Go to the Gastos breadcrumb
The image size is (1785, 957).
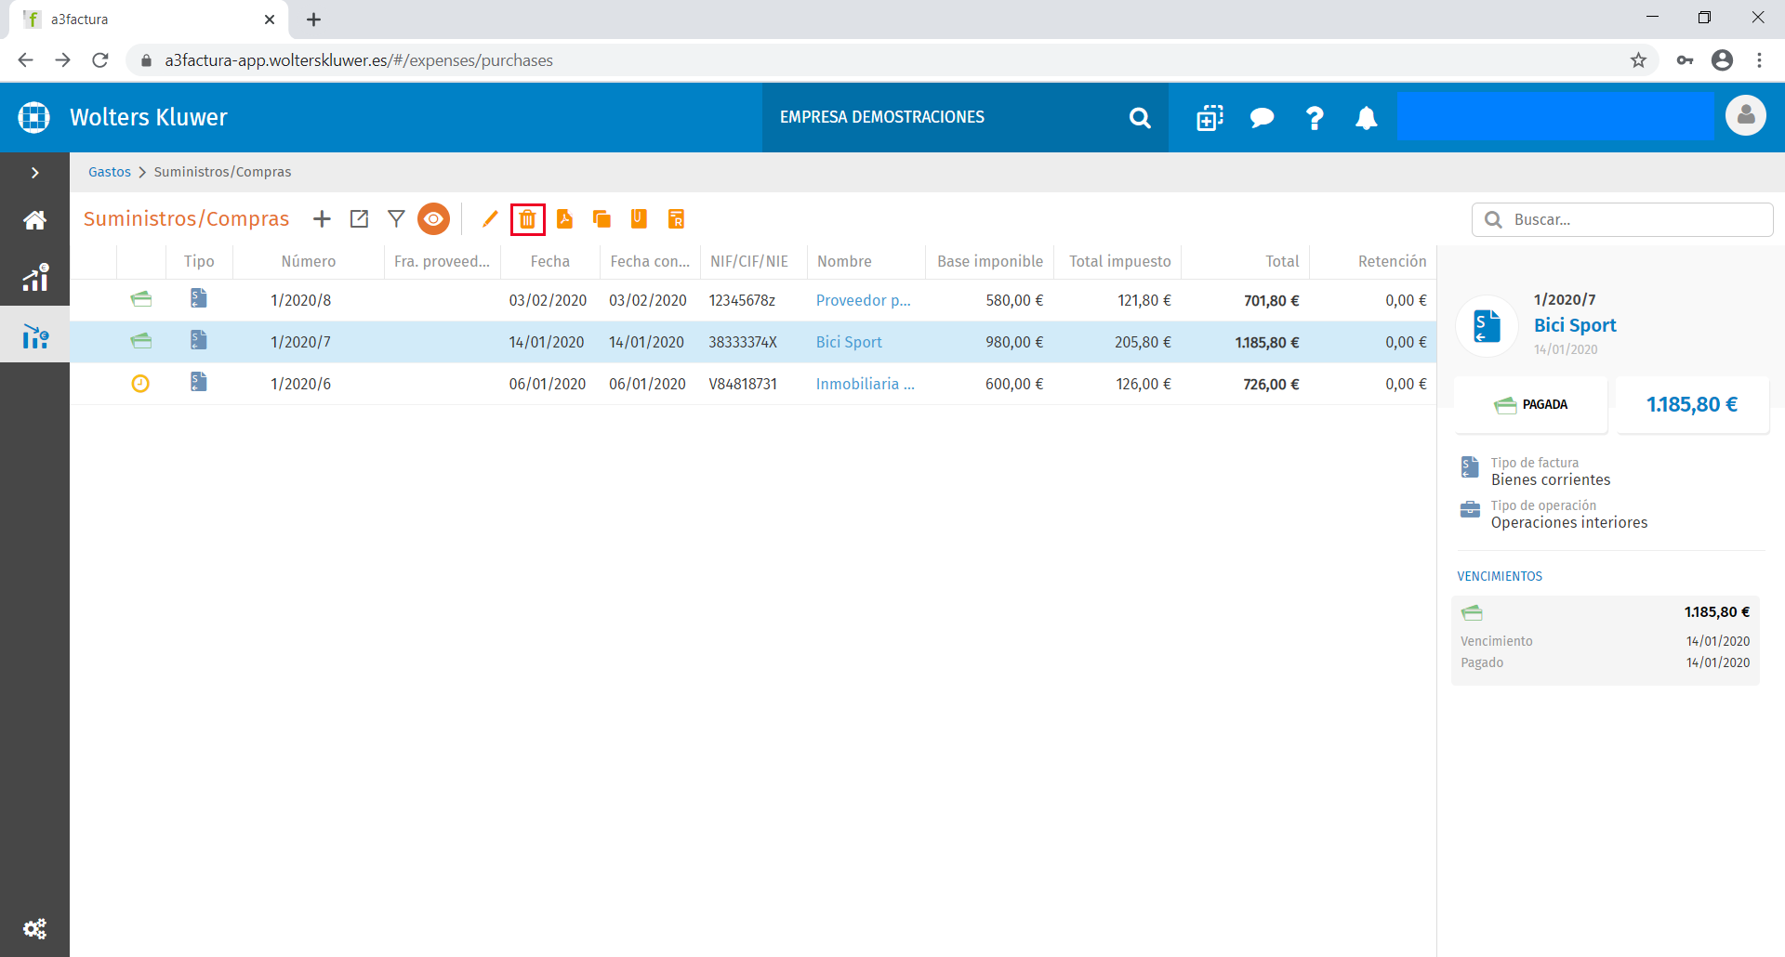pyautogui.click(x=110, y=172)
